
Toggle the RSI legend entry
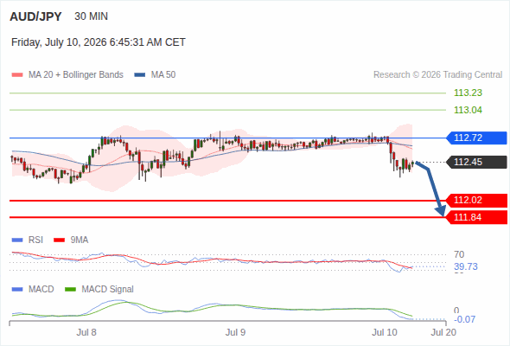click(28, 240)
